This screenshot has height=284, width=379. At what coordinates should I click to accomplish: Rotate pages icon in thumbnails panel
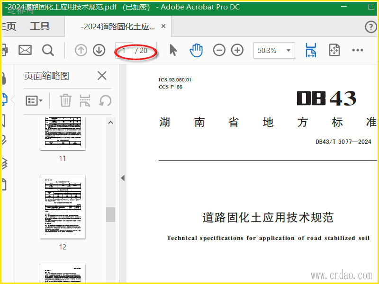click(105, 100)
